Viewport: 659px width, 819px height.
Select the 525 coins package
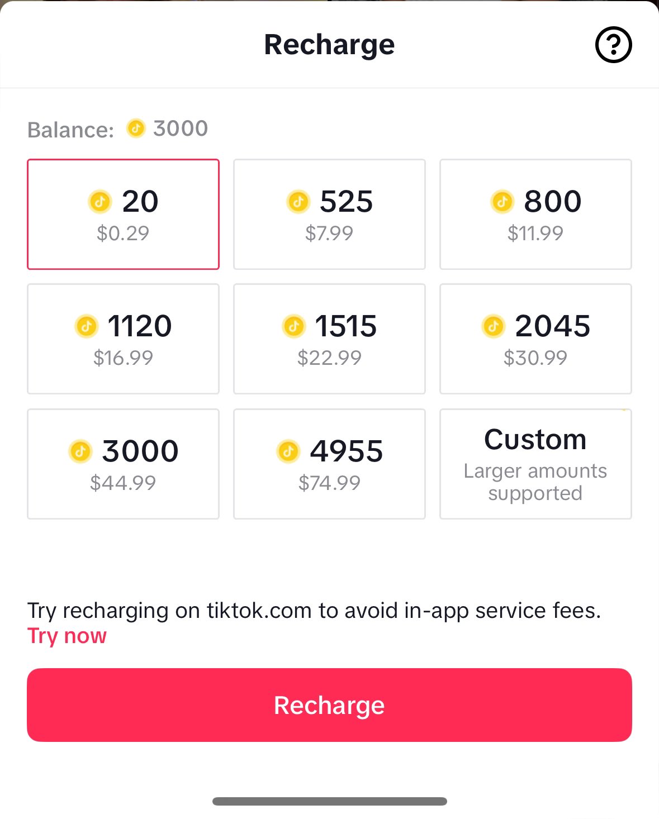(x=329, y=214)
